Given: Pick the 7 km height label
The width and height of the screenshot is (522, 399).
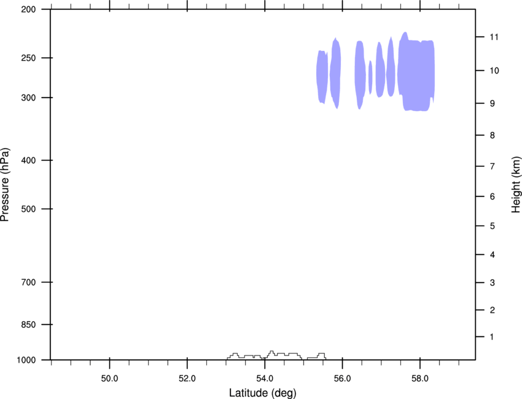Looking at the screenshot, I should 493,166.
